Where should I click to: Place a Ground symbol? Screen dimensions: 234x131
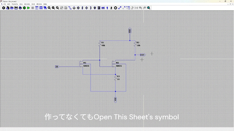pyautogui.click(x=74, y=8)
